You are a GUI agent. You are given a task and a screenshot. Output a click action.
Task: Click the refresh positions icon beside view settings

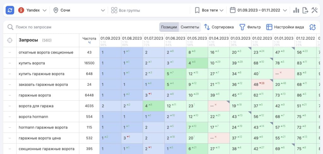point(313,27)
